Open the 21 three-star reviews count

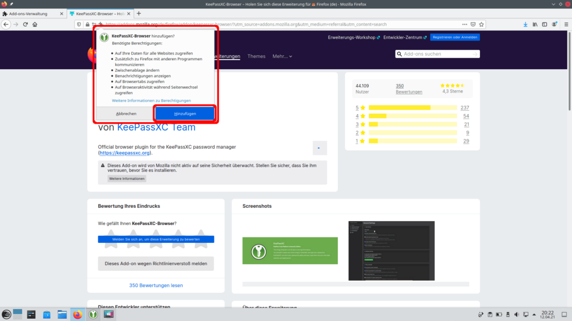pyautogui.click(x=466, y=124)
